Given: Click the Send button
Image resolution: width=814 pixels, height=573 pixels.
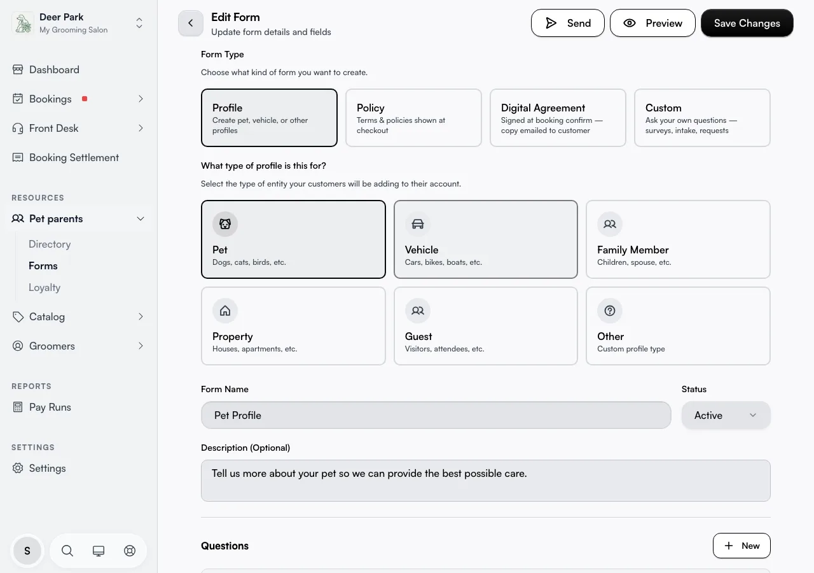Looking at the screenshot, I should pos(568,23).
